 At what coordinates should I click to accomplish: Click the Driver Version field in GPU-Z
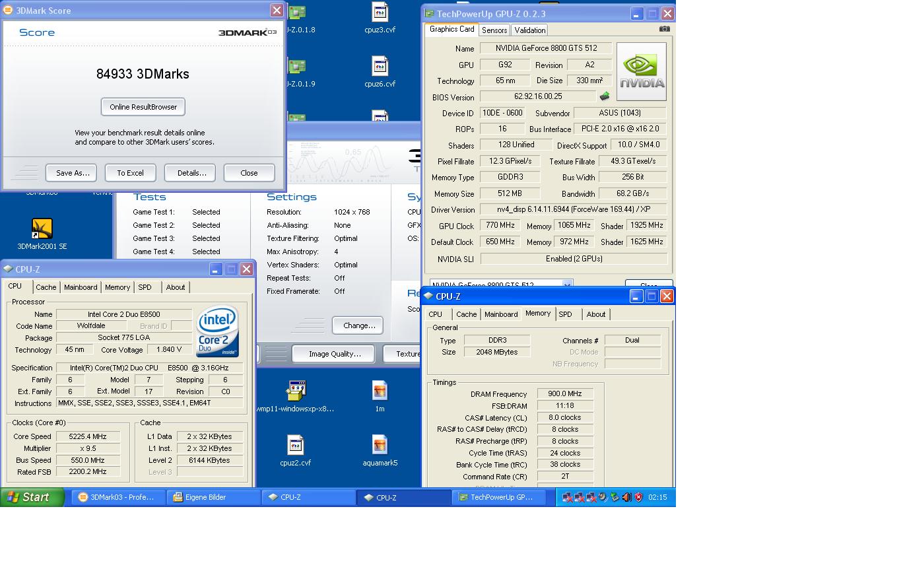(573, 209)
